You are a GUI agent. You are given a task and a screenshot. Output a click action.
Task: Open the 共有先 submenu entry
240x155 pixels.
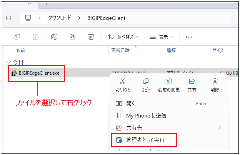(x=169, y=128)
